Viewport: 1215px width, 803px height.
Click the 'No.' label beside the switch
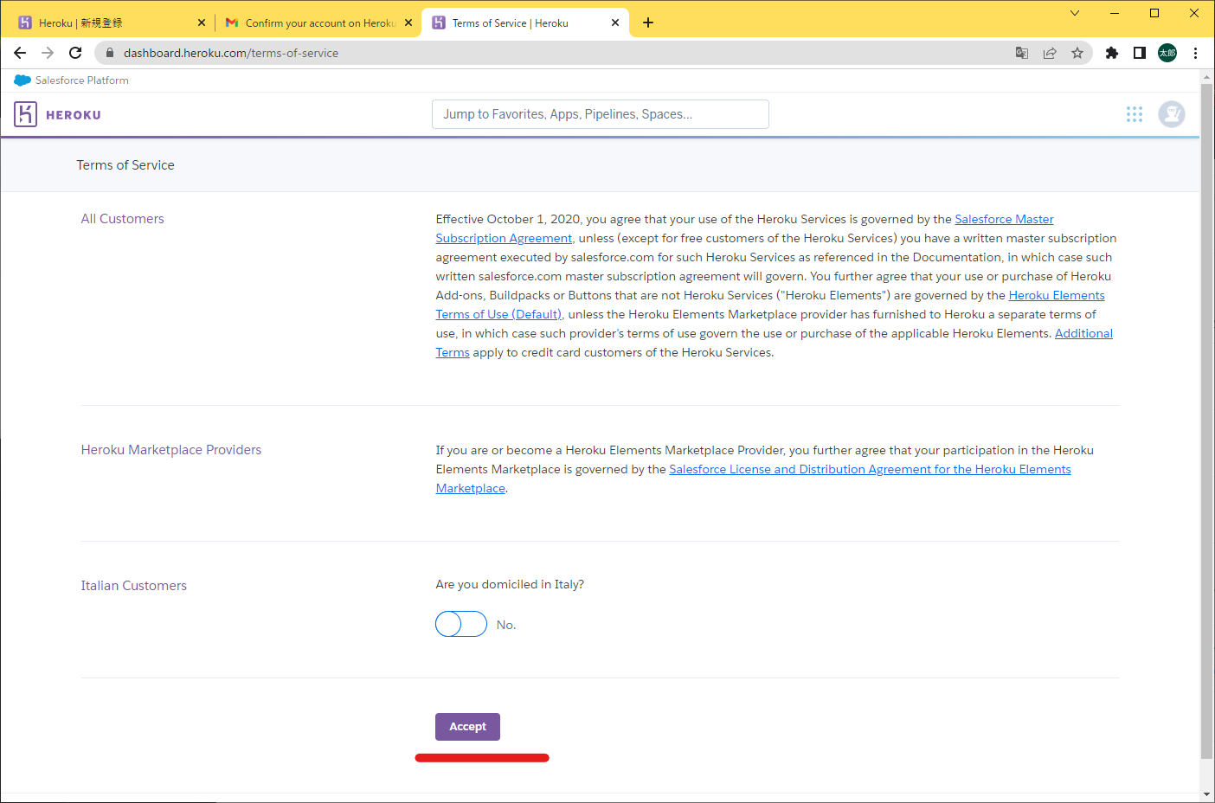[x=506, y=625]
